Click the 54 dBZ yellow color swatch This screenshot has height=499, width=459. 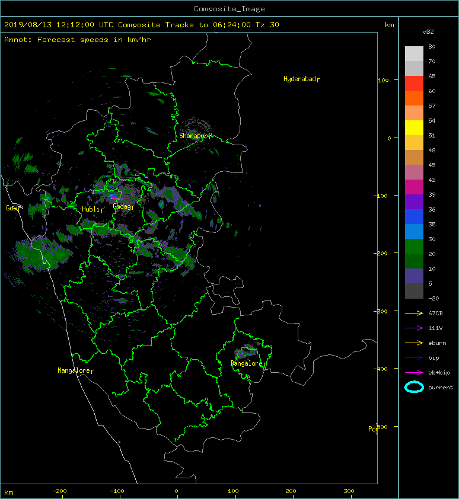[x=414, y=127]
